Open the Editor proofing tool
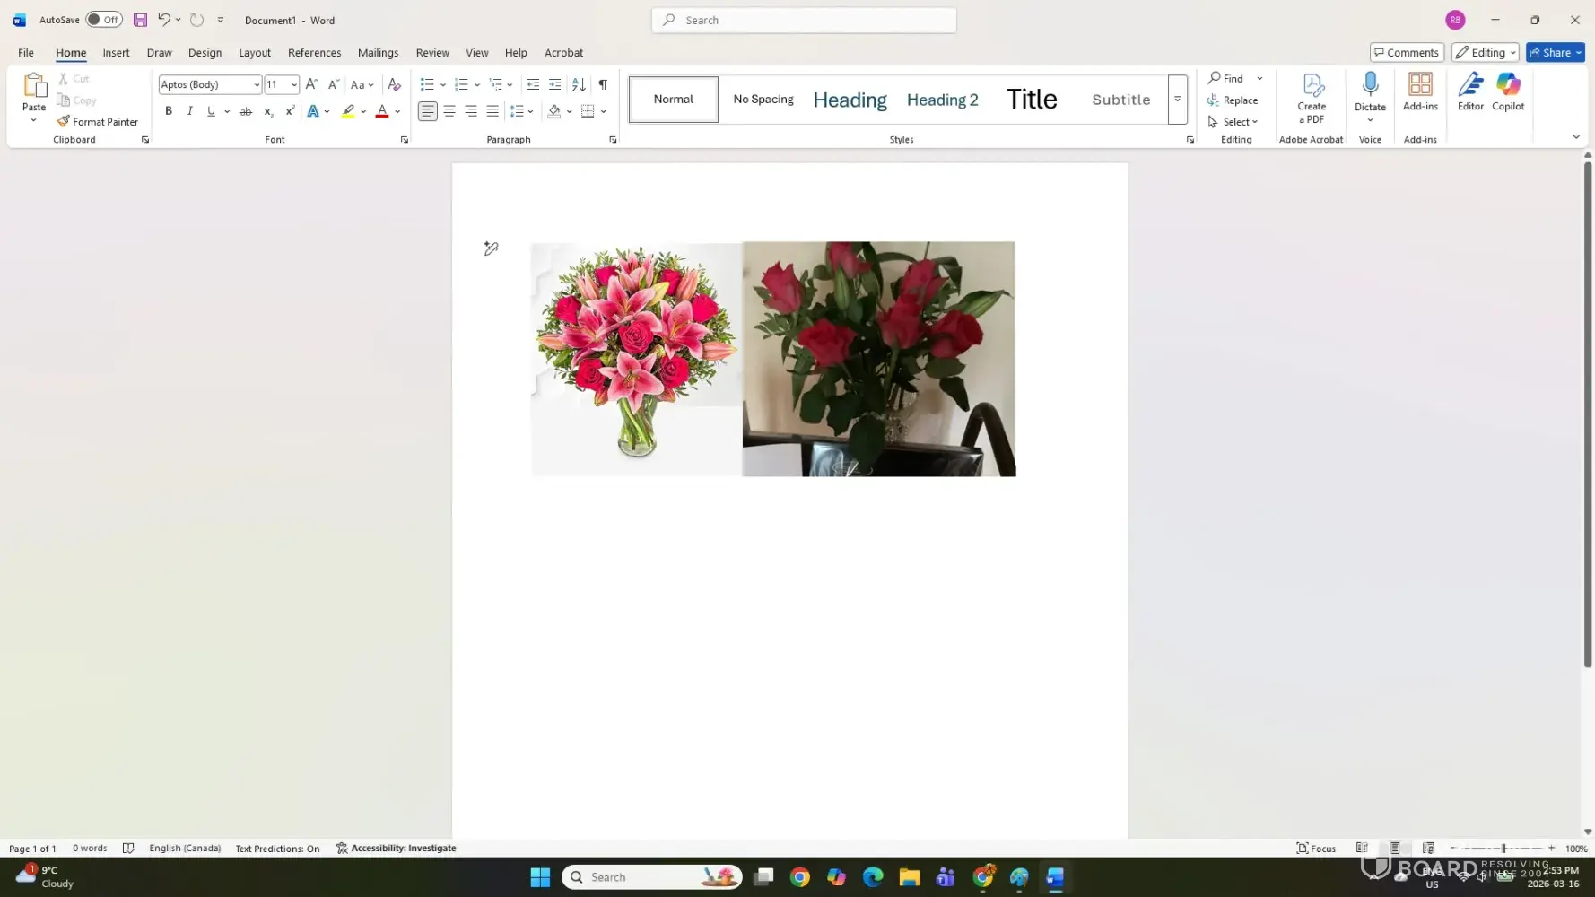The width and height of the screenshot is (1595, 897). 1470,92
